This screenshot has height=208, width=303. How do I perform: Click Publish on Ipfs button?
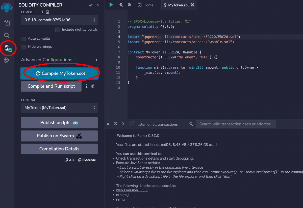click(x=59, y=123)
